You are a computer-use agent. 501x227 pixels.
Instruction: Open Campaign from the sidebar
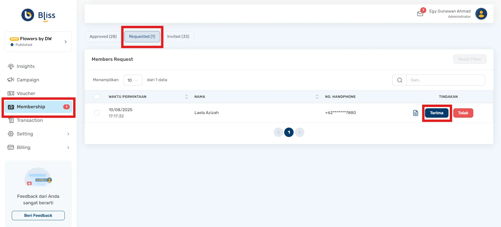[28, 80]
